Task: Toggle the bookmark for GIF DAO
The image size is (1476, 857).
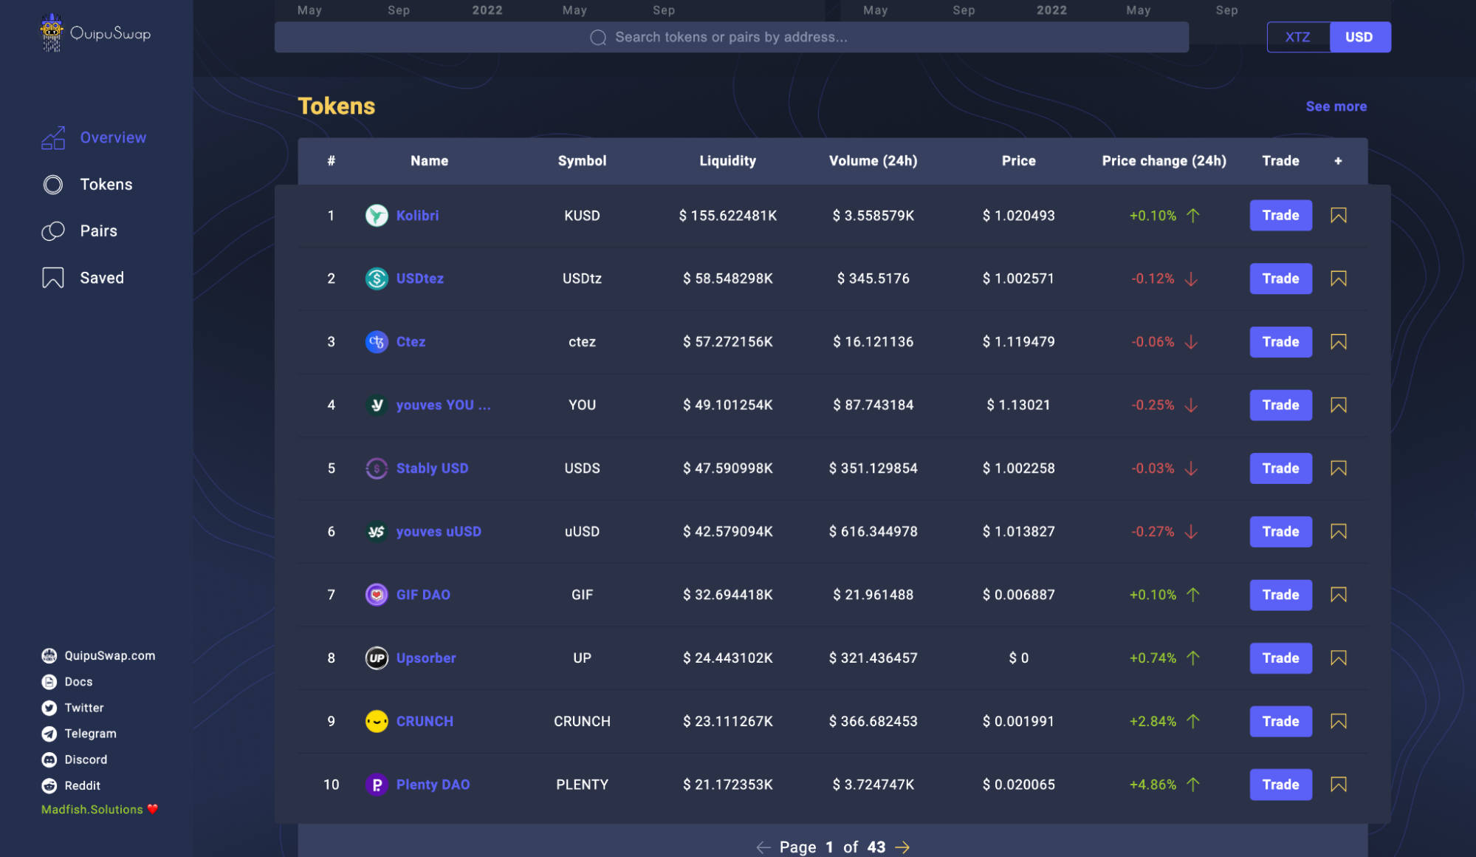Action: coord(1338,595)
